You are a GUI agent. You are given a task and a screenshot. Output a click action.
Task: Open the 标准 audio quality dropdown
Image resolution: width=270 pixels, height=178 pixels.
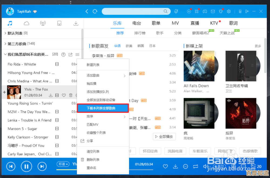63,164
